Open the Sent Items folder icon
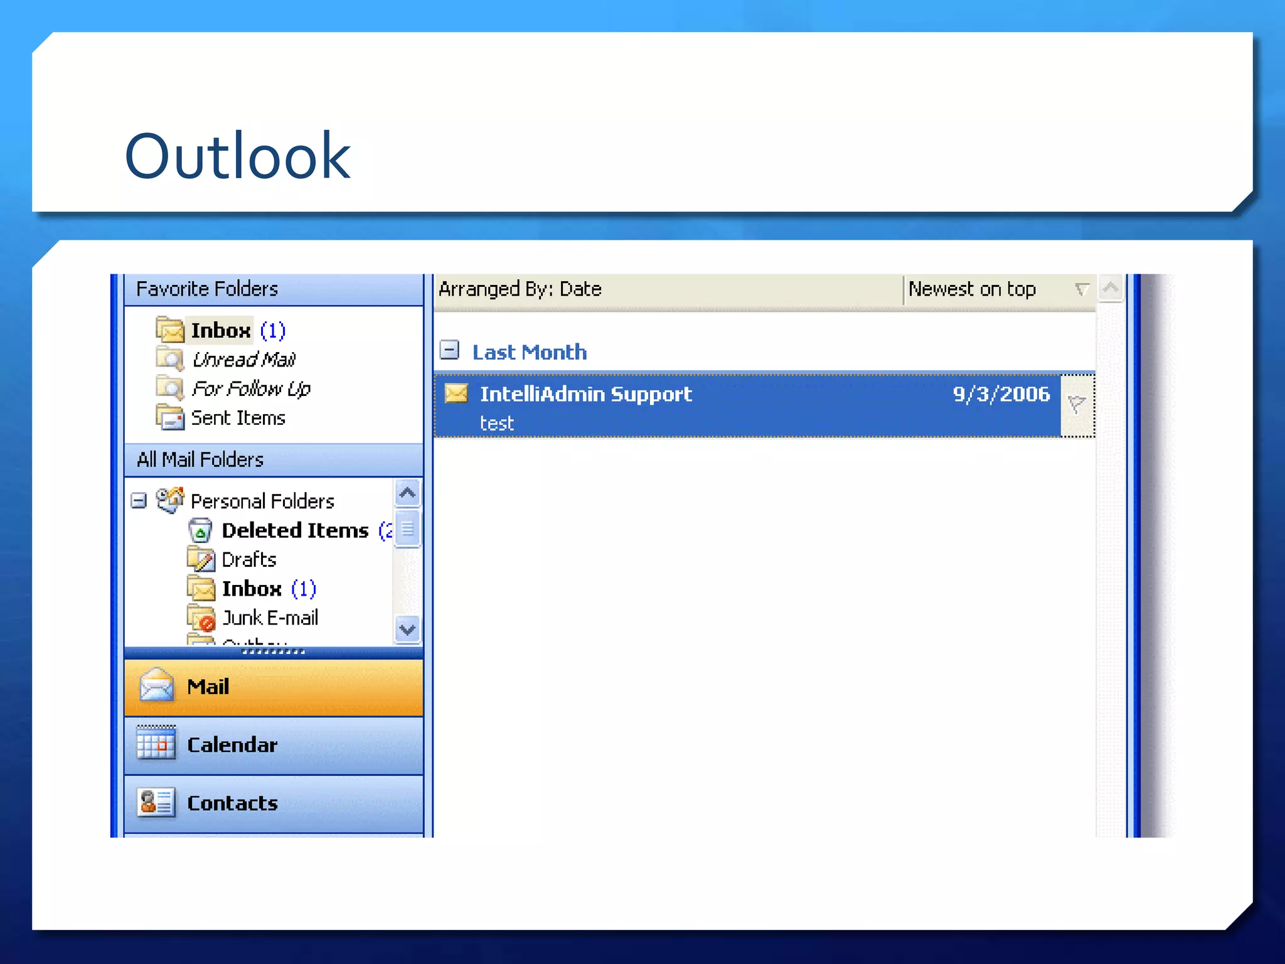The height and width of the screenshot is (964, 1285). (x=169, y=417)
